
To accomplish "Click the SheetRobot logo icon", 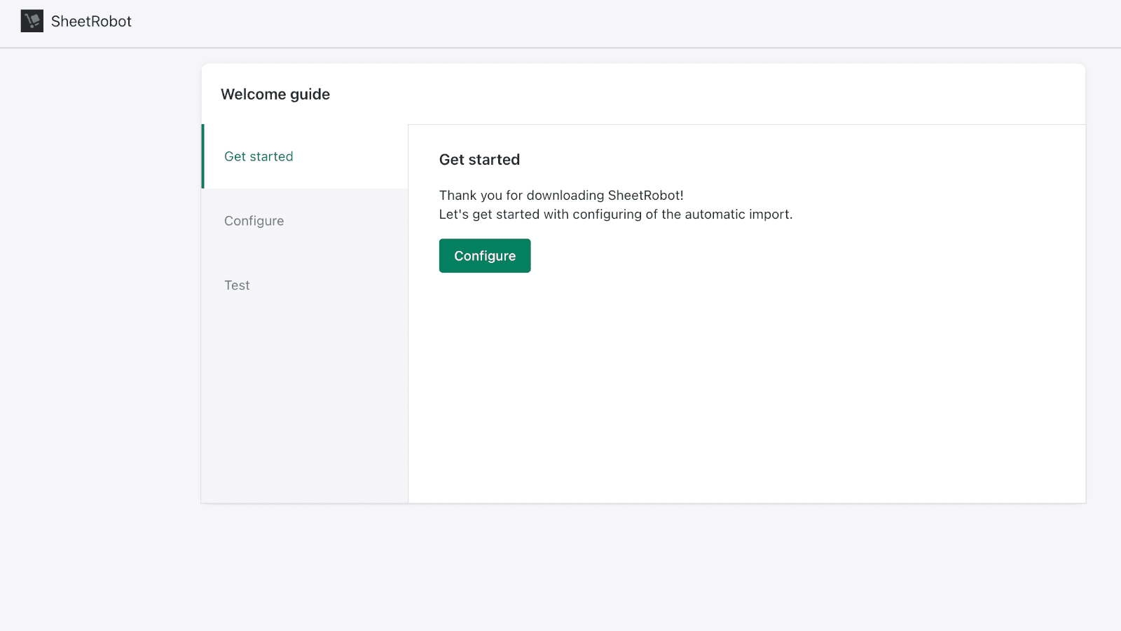I will [x=32, y=21].
